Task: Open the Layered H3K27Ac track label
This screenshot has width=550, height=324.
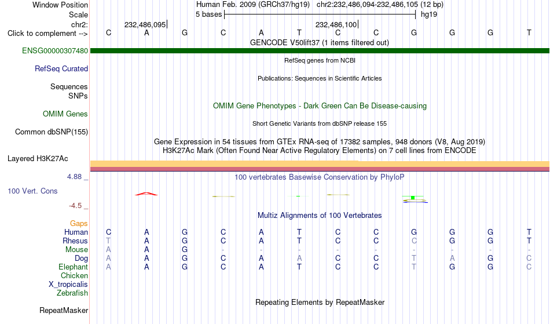Action: point(38,159)
